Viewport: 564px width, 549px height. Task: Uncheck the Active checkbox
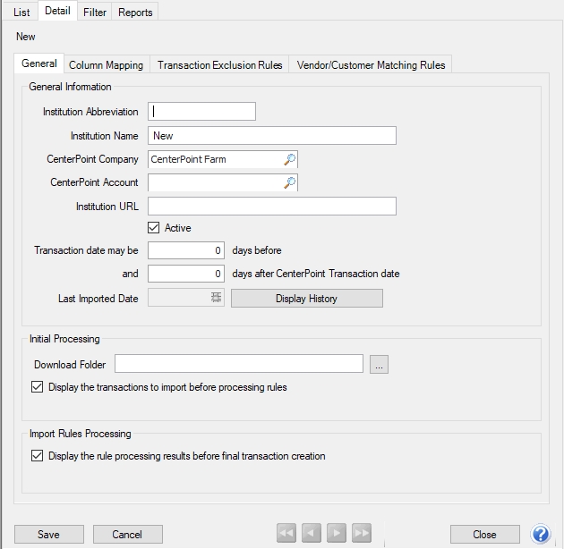[154, 228]
